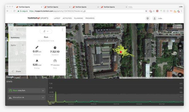This screenshot has height=112, width=189.
Task: Open the Run activity type dropdown
Action: [46, 31]
